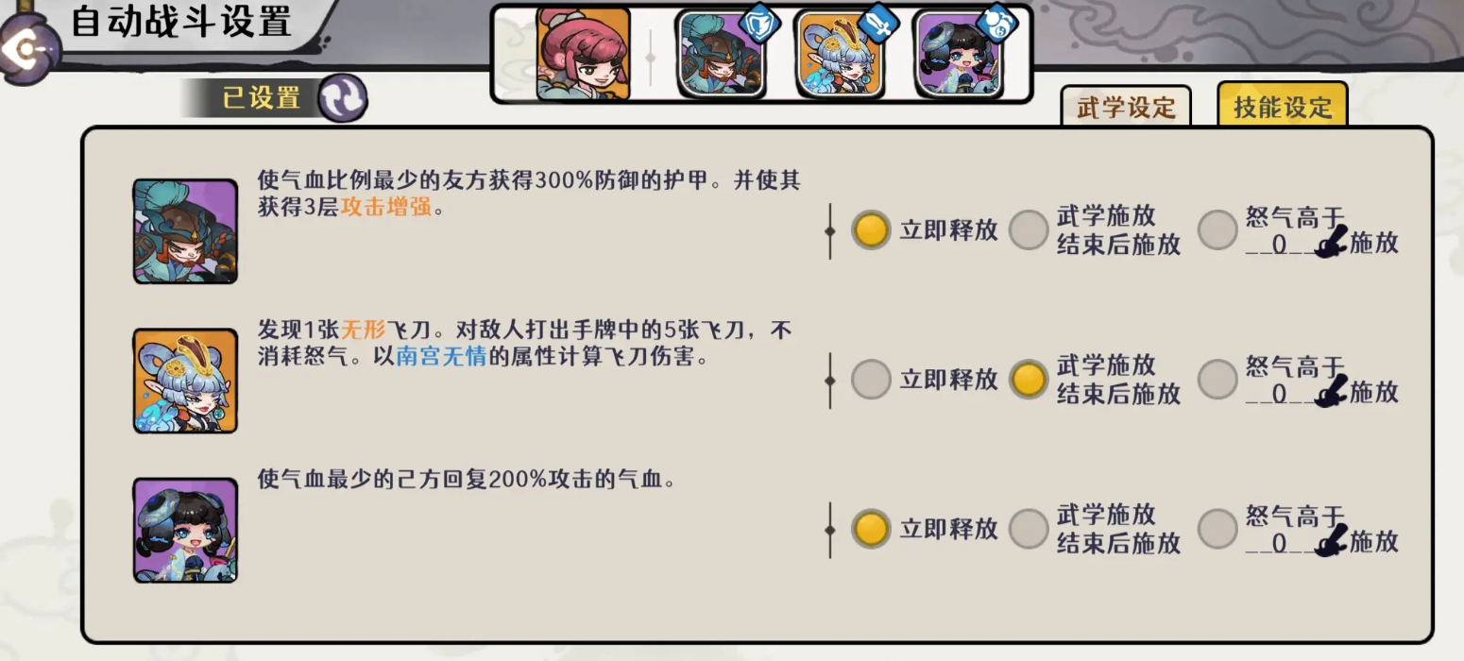Click the swirl icon next to 已设置
This screenshot has height=661, width=1464.
pyautogui.click(x=341, y=98)
